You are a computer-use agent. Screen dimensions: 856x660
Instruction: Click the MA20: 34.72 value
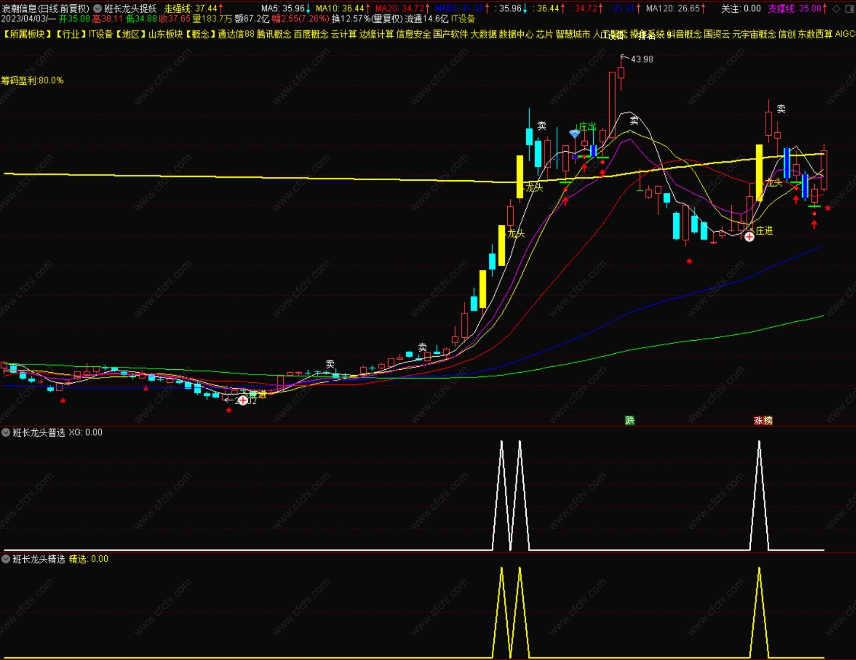click(x=402, y=8)
